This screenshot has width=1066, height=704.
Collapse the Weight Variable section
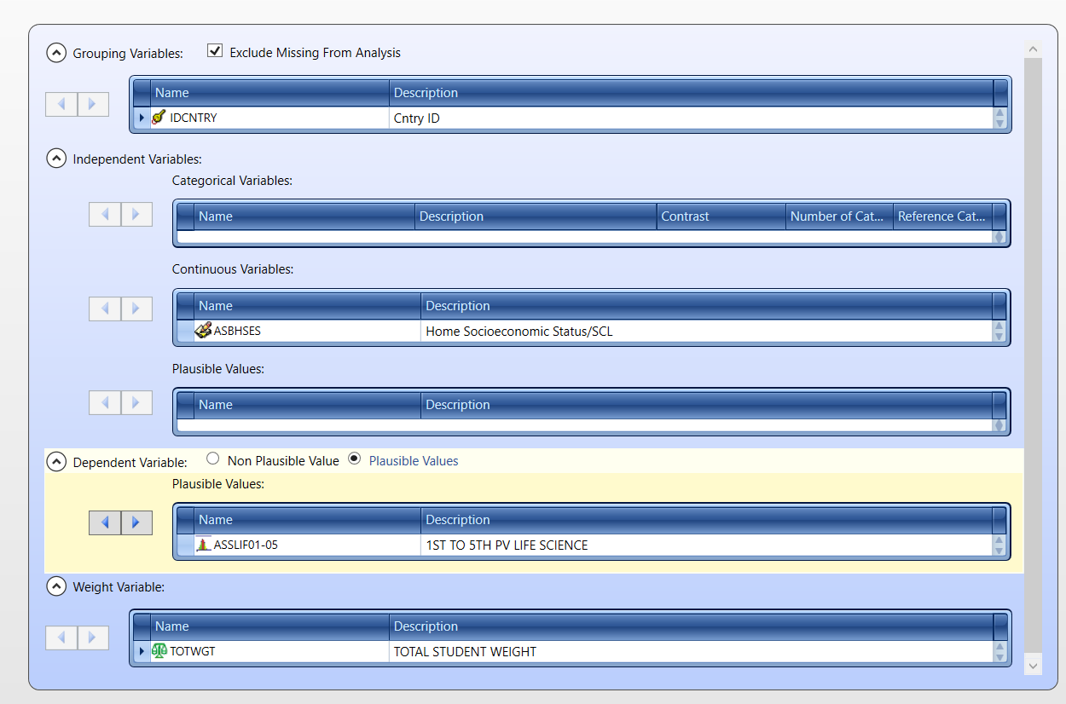click(x=56, y=586)
